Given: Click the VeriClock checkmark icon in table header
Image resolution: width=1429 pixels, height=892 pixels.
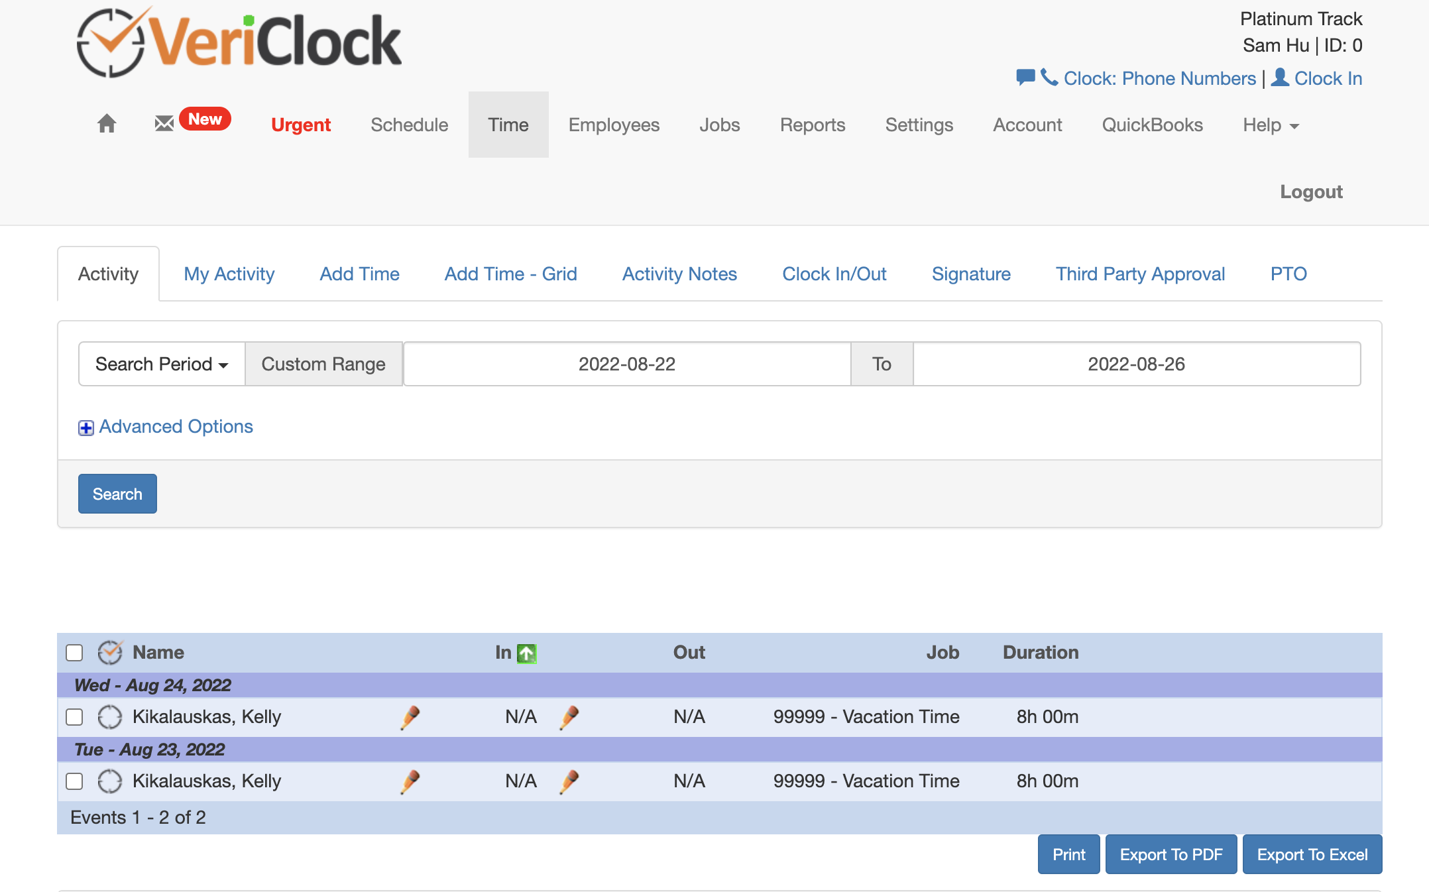Looking at the screenshot, I should 110,653.
